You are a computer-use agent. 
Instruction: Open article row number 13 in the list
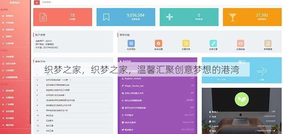[x=73, y=130]
